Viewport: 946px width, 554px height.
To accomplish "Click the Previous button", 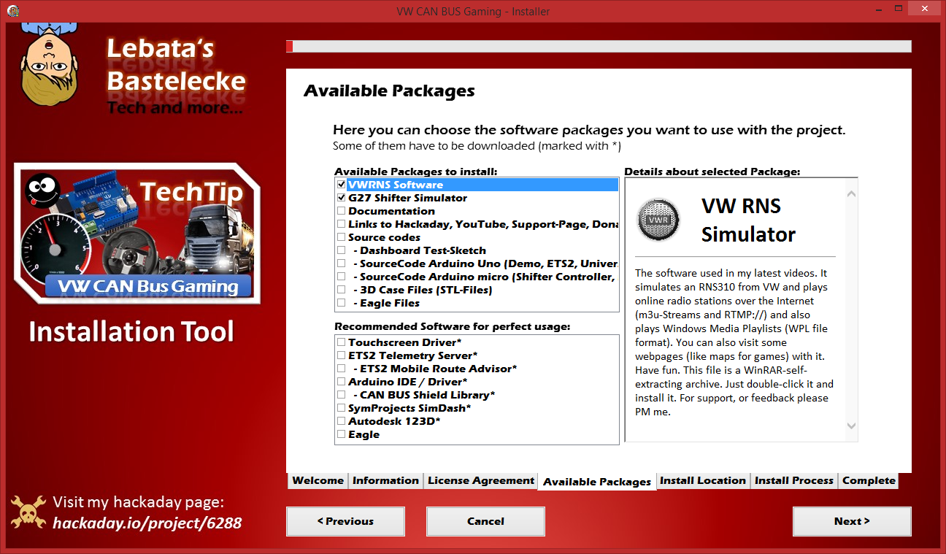I will click(345, 521).
